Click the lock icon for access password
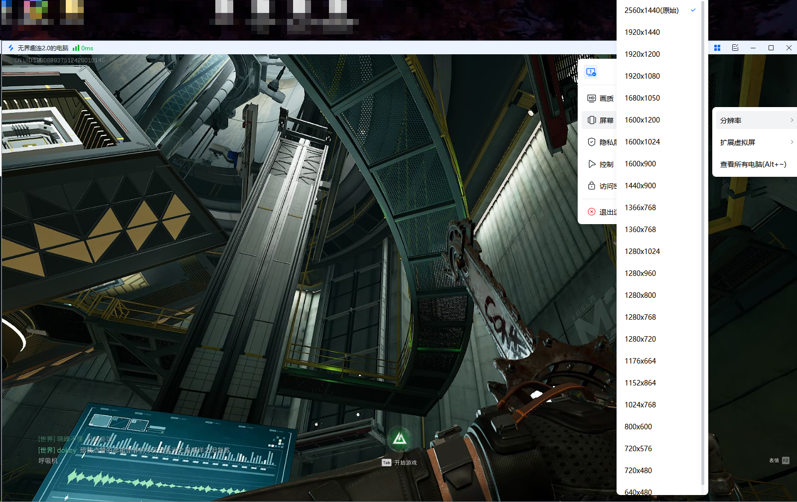This screenshot has width=797, height=502. pos(592,186)
